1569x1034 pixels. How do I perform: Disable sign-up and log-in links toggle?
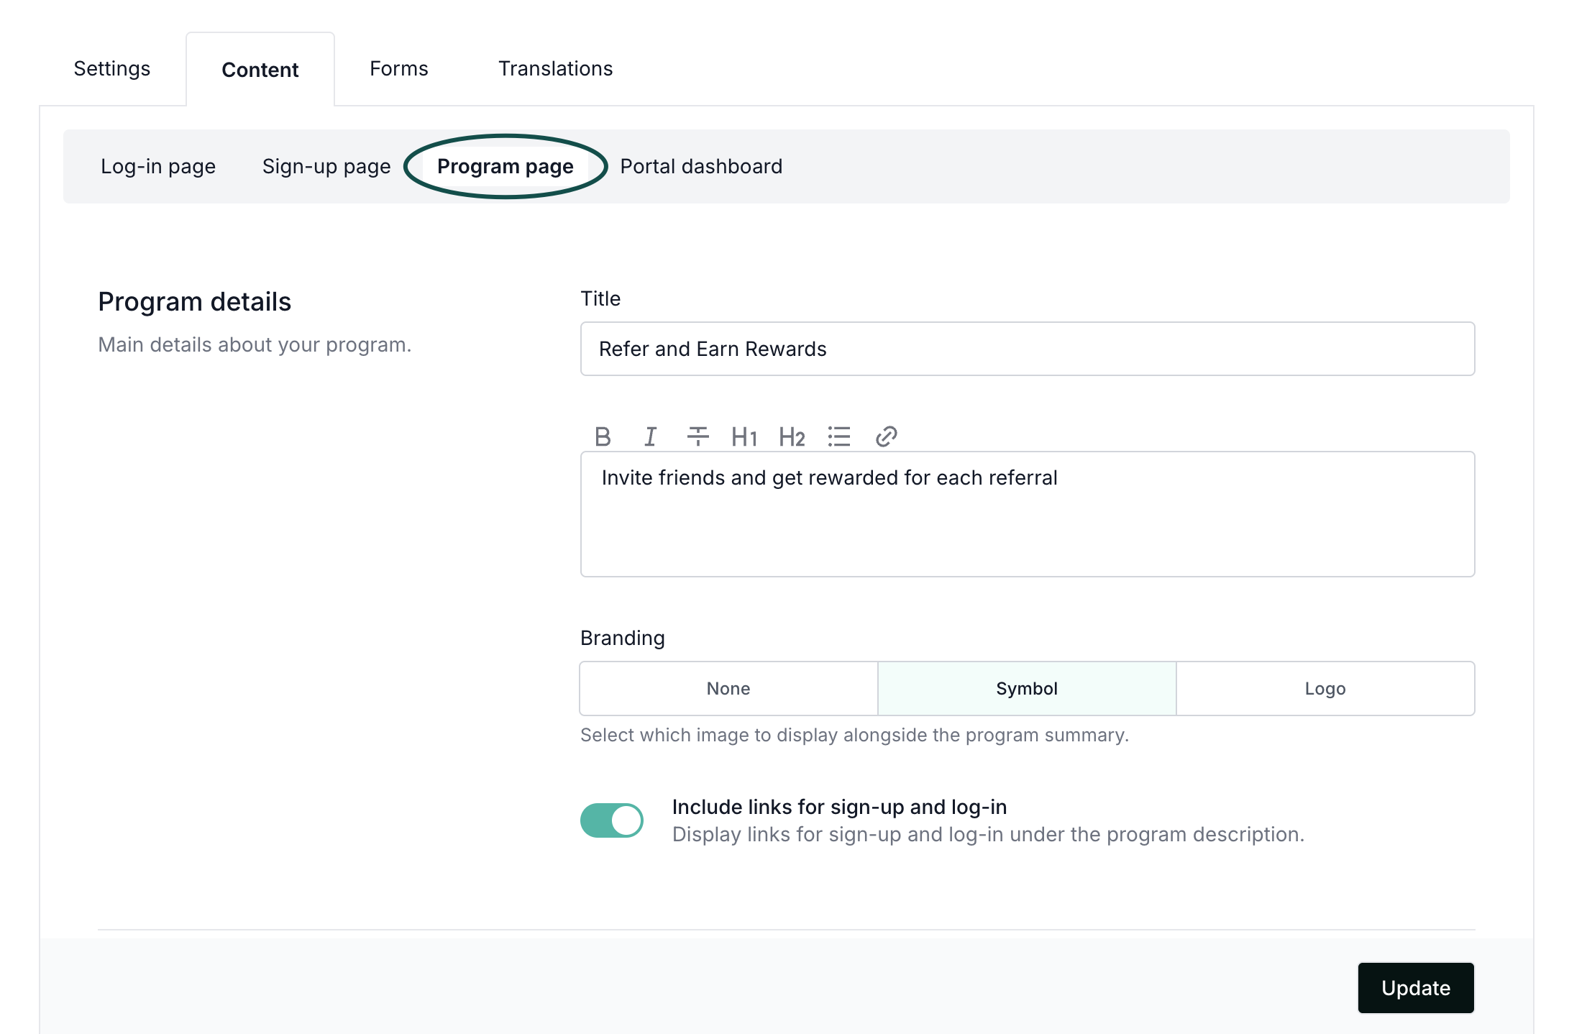point(612,820)
